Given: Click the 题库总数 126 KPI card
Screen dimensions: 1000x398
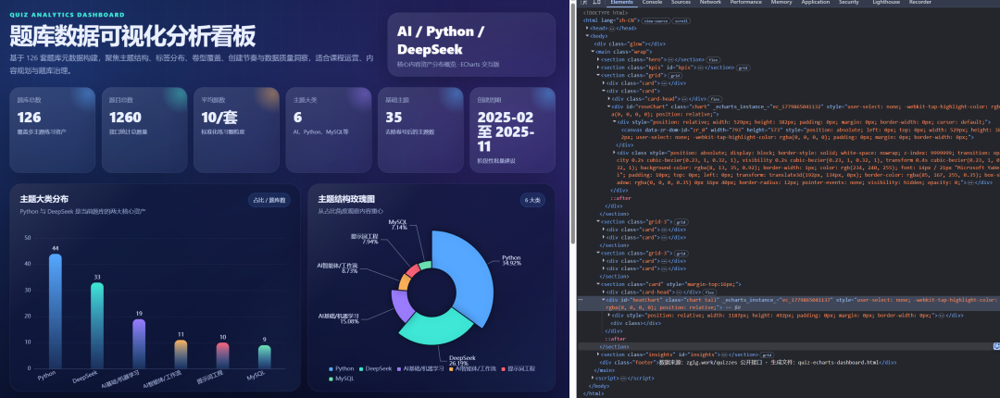Looking at the screenshot, I should click(x=52, y=131).
